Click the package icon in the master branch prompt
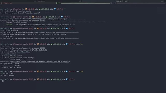The width and height of the screenshot is (166, 93). 26,9
